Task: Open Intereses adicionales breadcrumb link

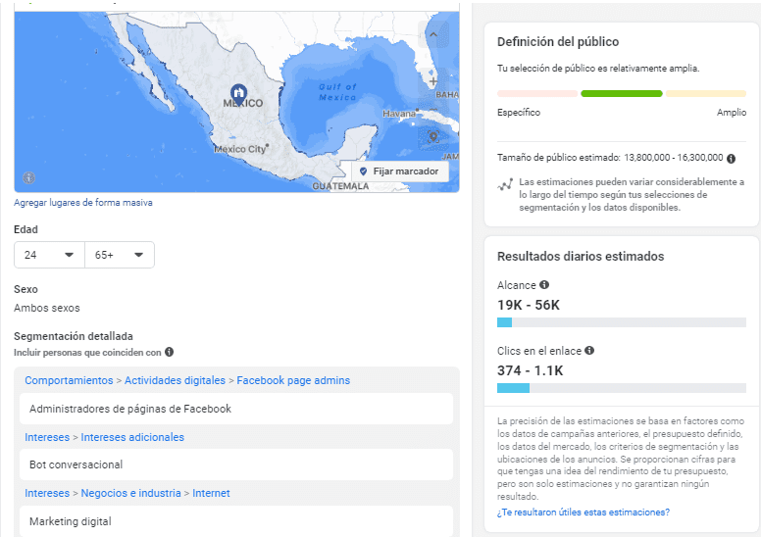Action: (x=132, y=437)
